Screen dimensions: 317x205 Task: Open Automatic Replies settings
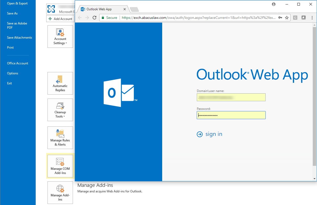[60, 83]
